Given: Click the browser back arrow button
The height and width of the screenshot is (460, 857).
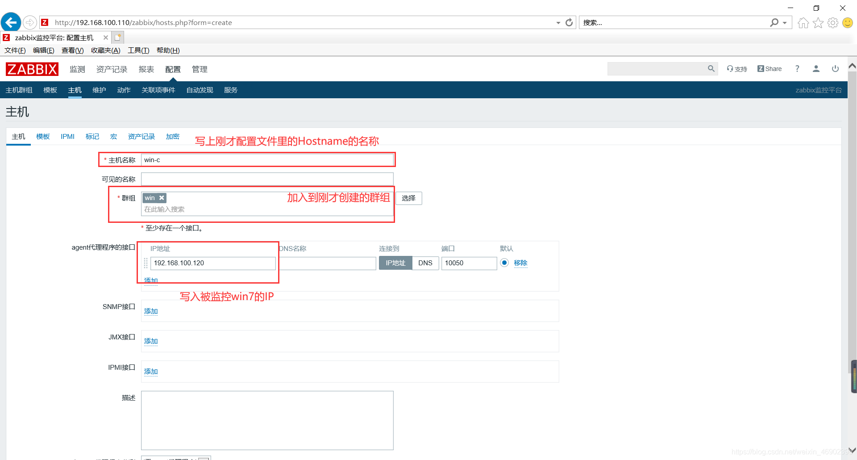Looking at the screenshot, I should click(x=11, y=22).
